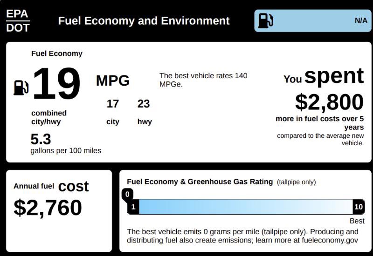Select the N/A label in the blue box
This screenshot has height=256, width=373.
pyautogui.click(x=360, y=20)
